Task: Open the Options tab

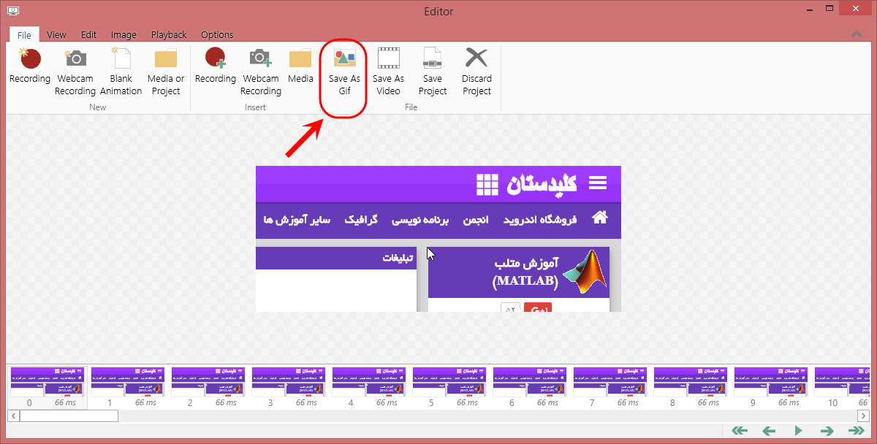Action: point(217,34)
